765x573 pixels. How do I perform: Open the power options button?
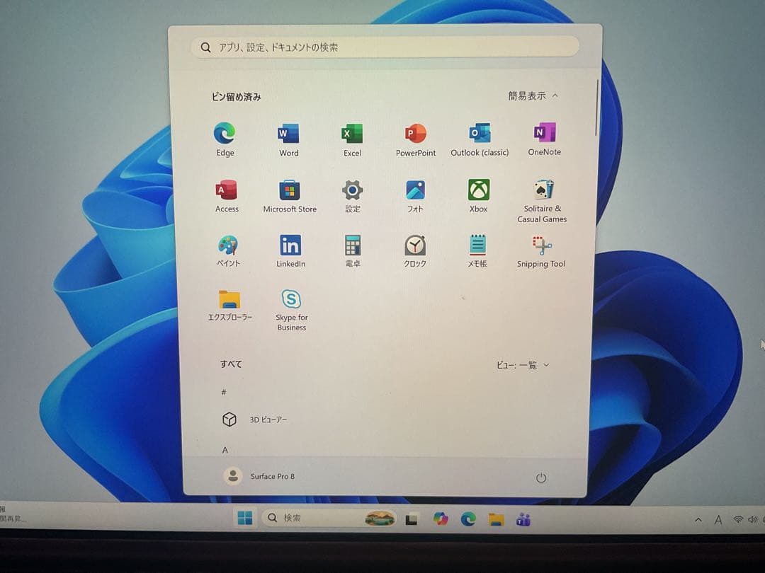click(540, 478)
